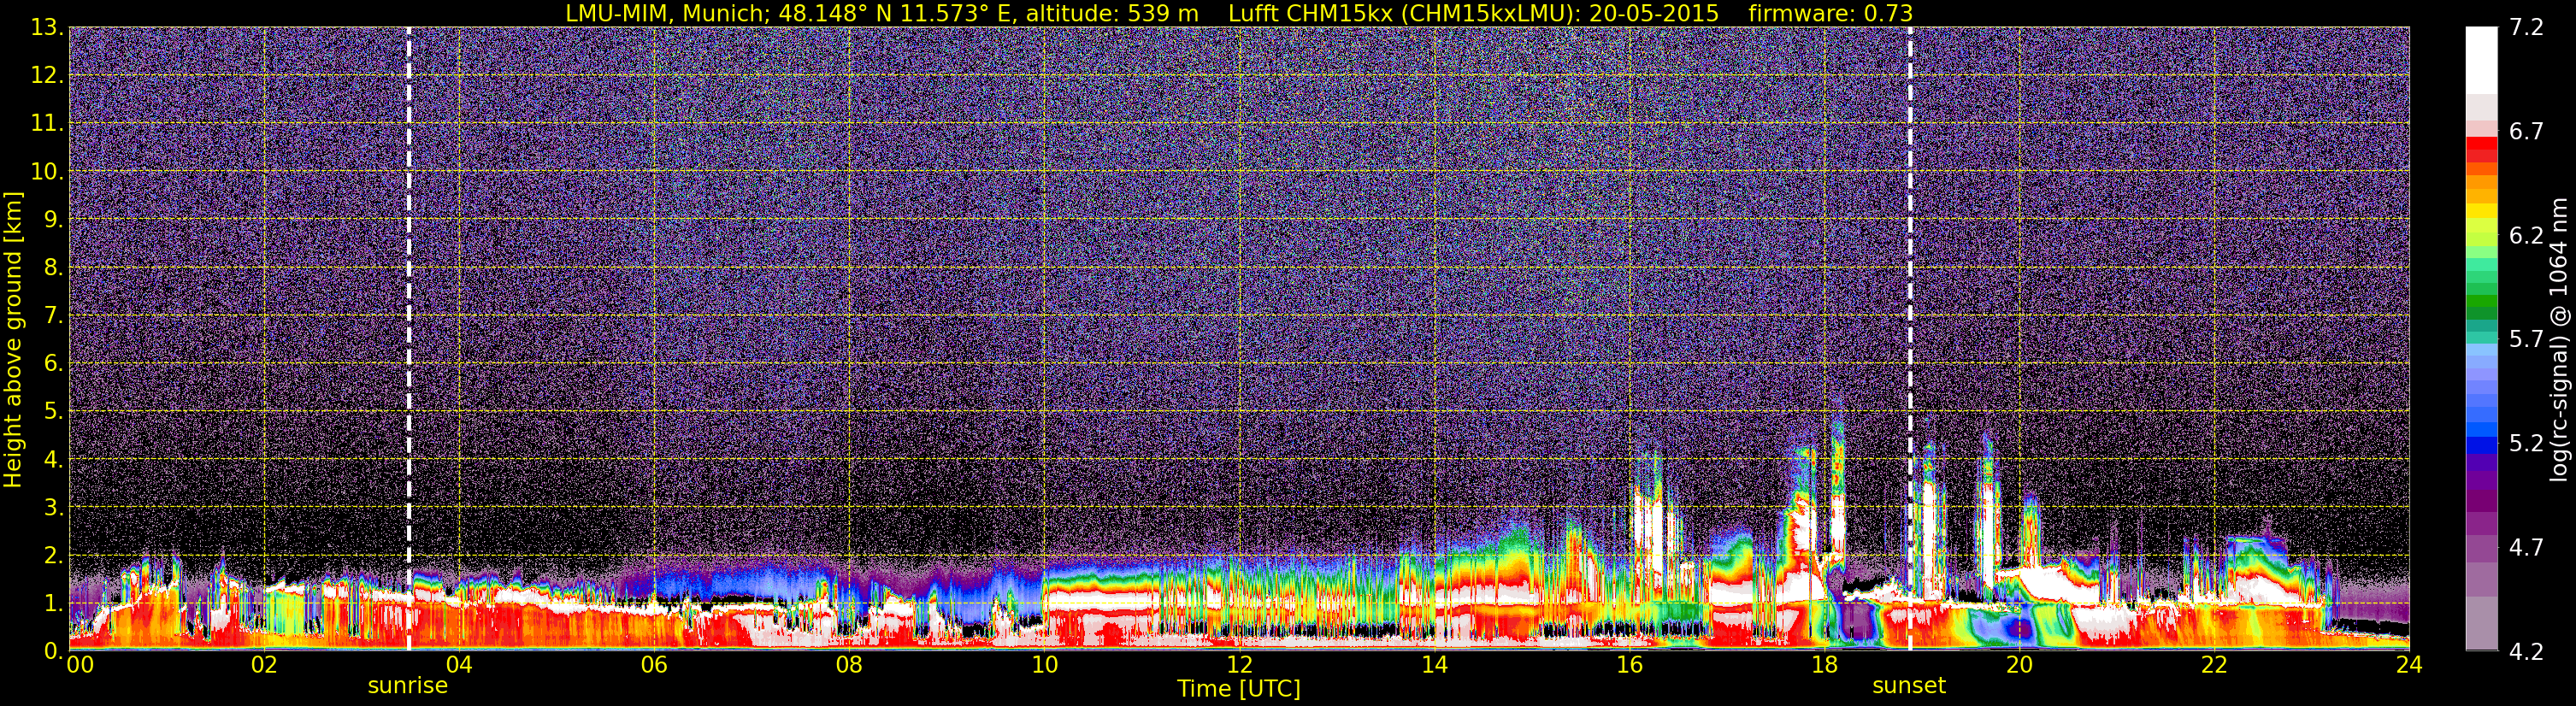2576x706 pixels.
Task: Click the '9.' height axis tick label
Action: click(53, 219)
